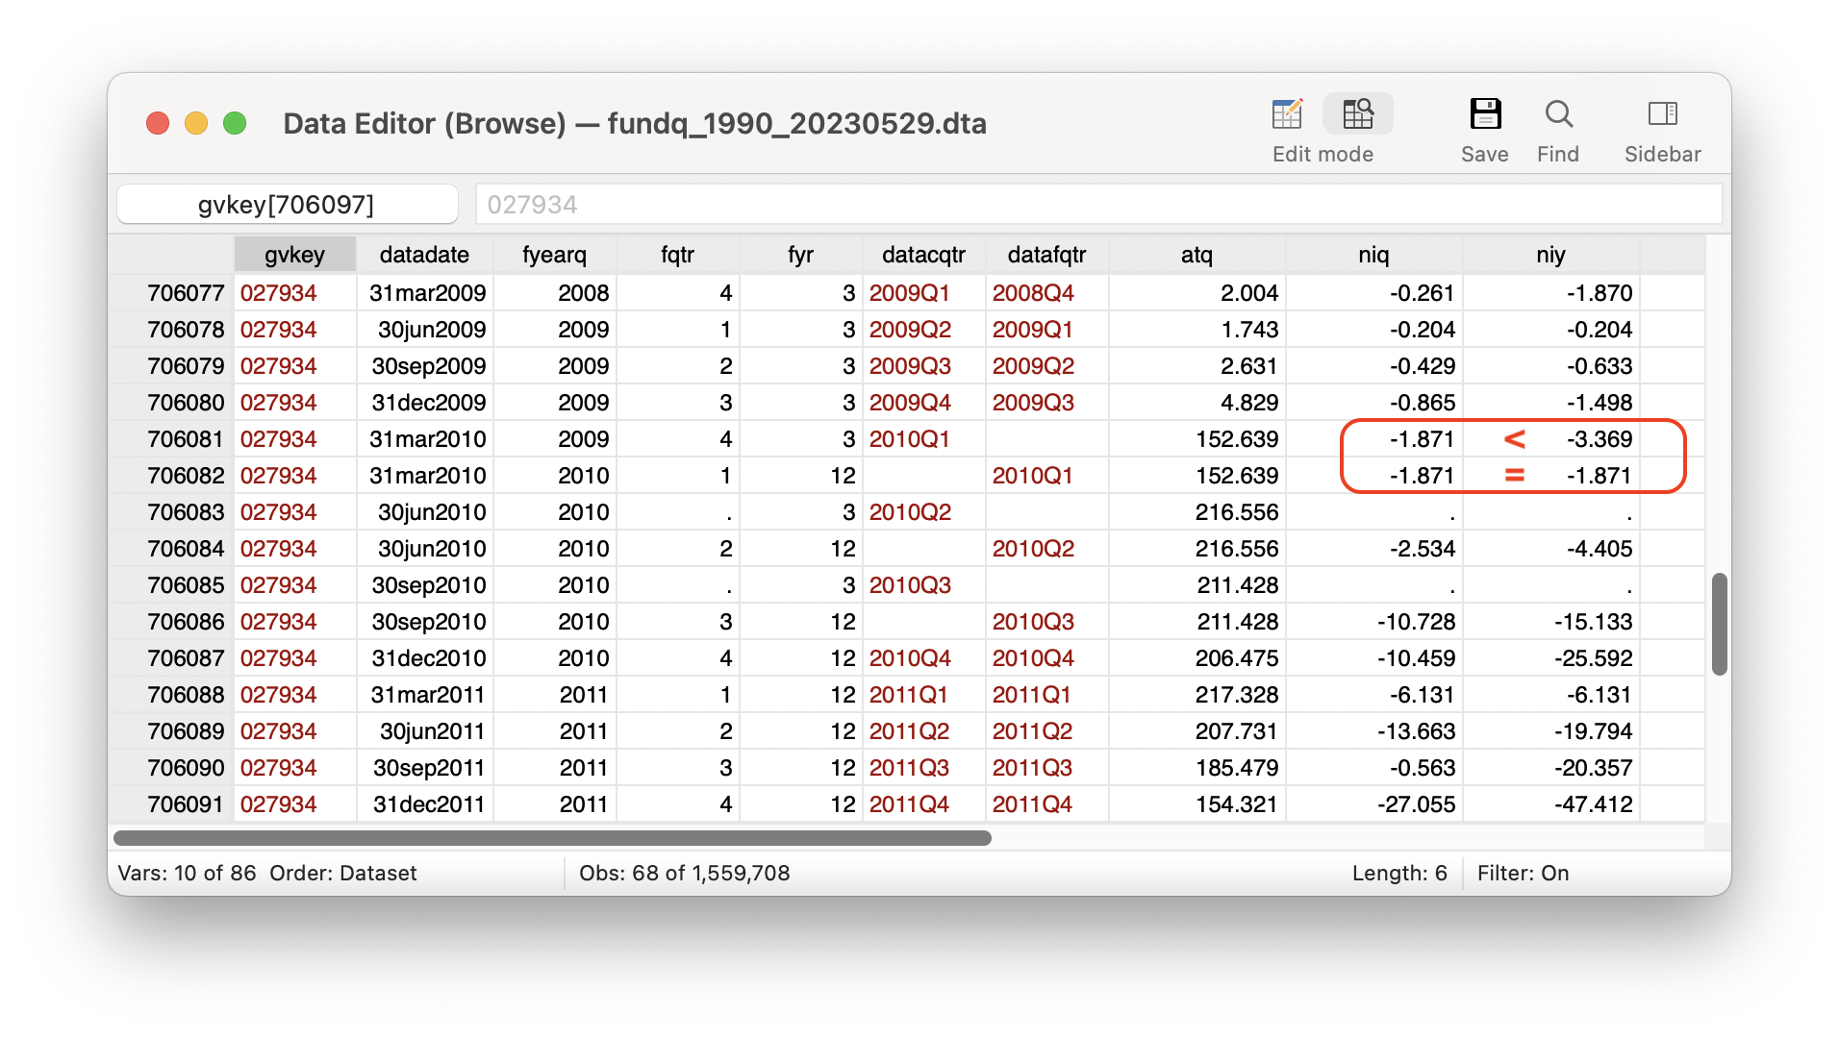The height and width of the screenshot is (1038, 1839).
Task: Click the Save toolbar icon
Action: [x=1485, y=114]
